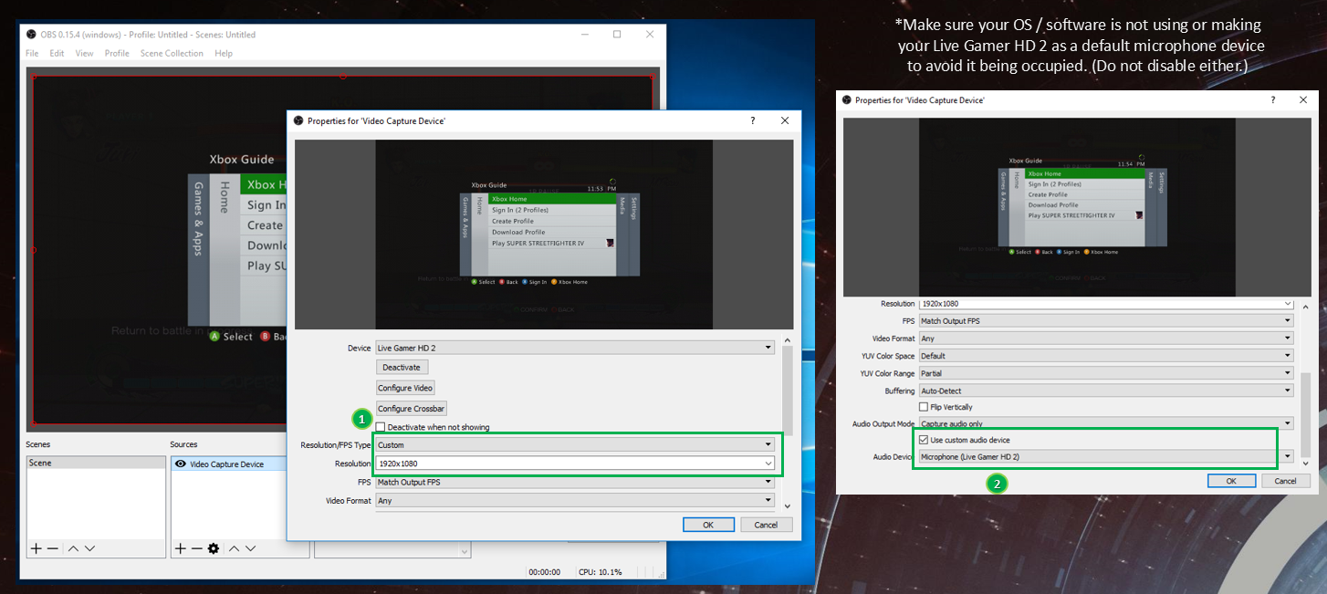The image size is (1327, 594).
Task: Move the source down with the Sources arrow
Action: (250, 548)
